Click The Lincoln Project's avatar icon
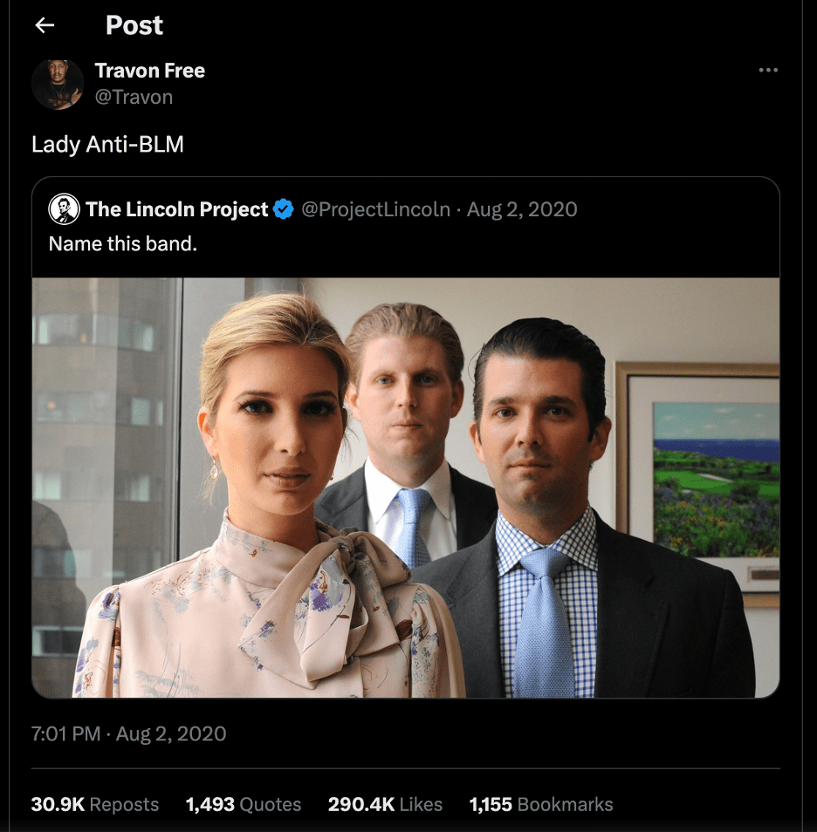The image size is (817, 832). (64, 209)
